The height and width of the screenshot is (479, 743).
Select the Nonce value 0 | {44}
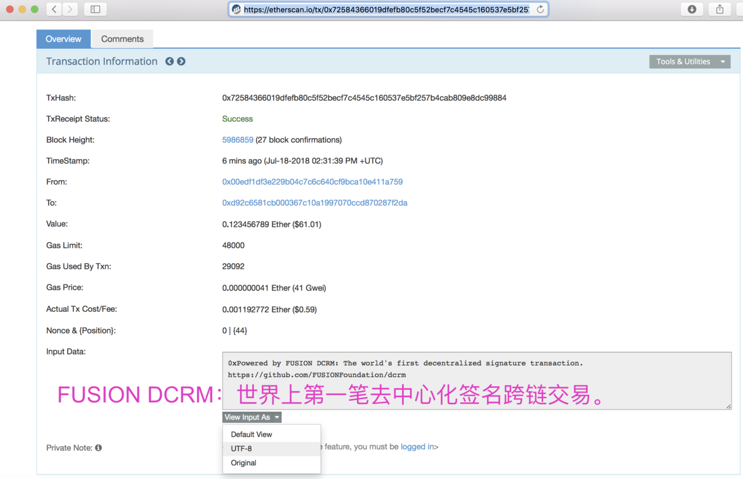tap(235, 331)
